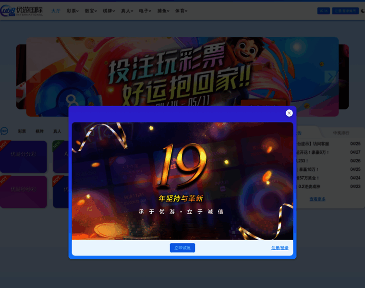Screen dimensions: 365x288
Task: Select the HOT games category icon
Action: (x=4, y=131)
